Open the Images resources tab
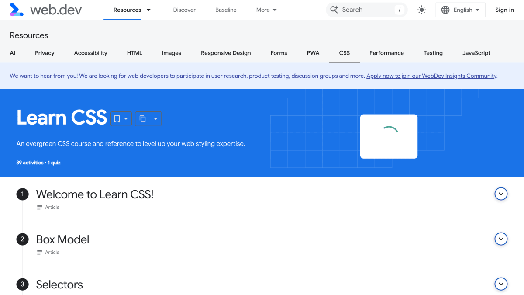This screenshot has height=295, width=524. tap(172, 53)
